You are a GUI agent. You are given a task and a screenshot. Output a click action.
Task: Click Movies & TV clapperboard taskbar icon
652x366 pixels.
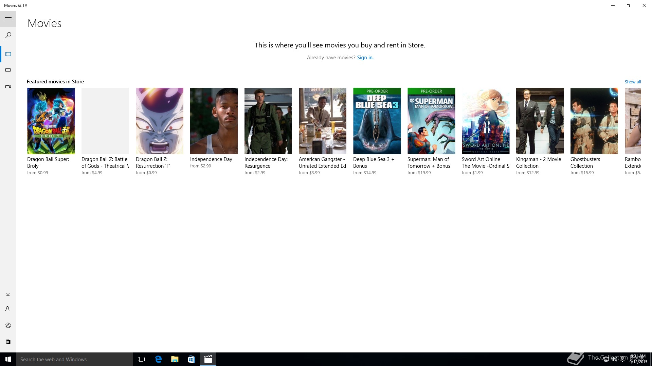208,359
